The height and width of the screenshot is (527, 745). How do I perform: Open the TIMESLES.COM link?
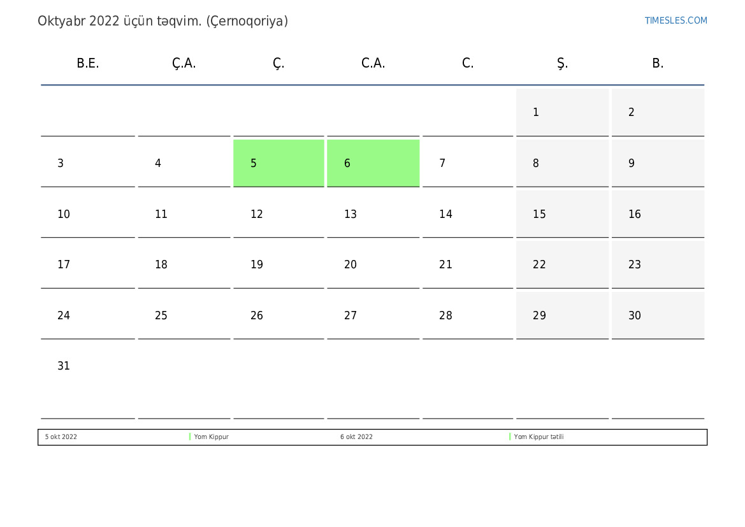click(676, 20)
